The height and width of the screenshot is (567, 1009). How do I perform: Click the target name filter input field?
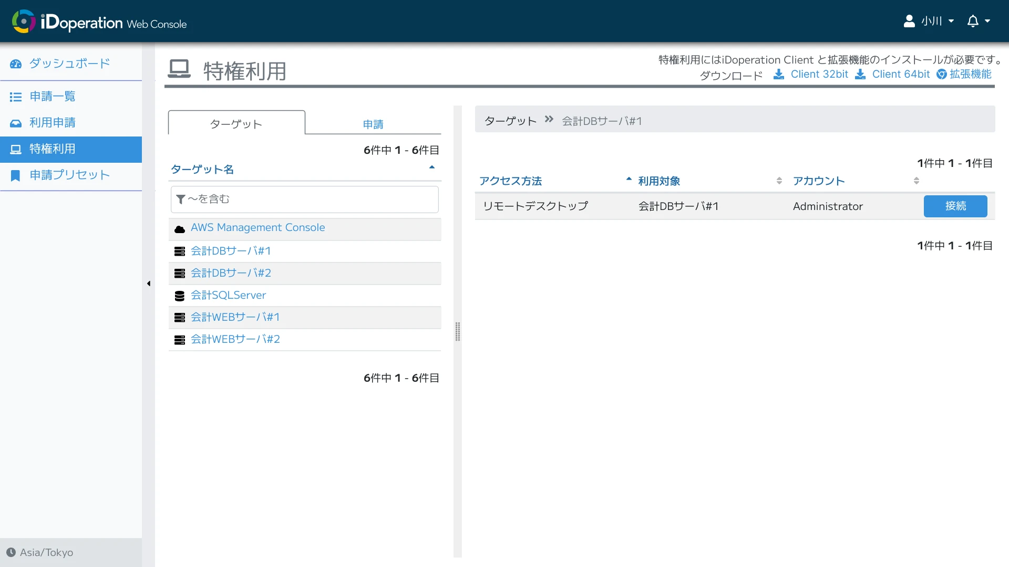click(x=304, y=199)
